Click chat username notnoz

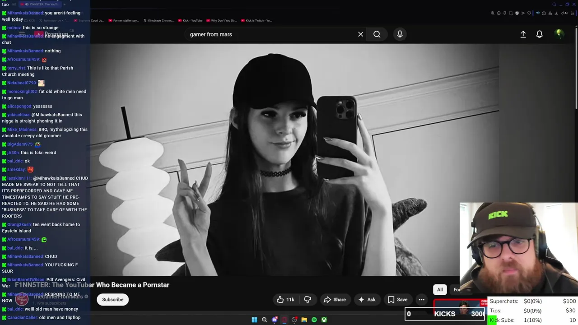[x=14, y=28]
